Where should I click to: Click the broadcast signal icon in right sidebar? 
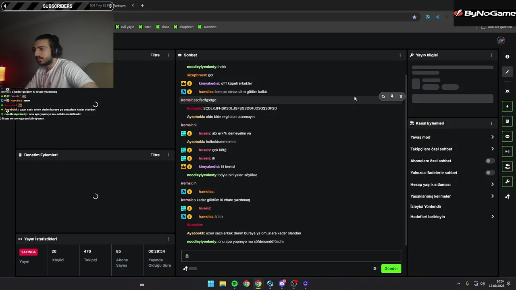507,151
